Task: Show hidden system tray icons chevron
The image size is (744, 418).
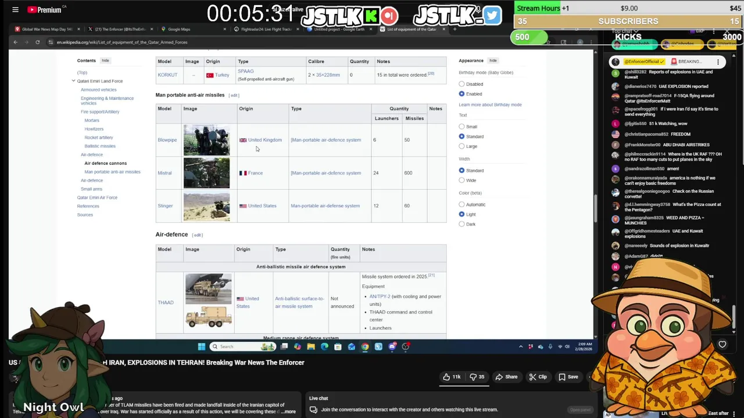Action: [521, 347]
